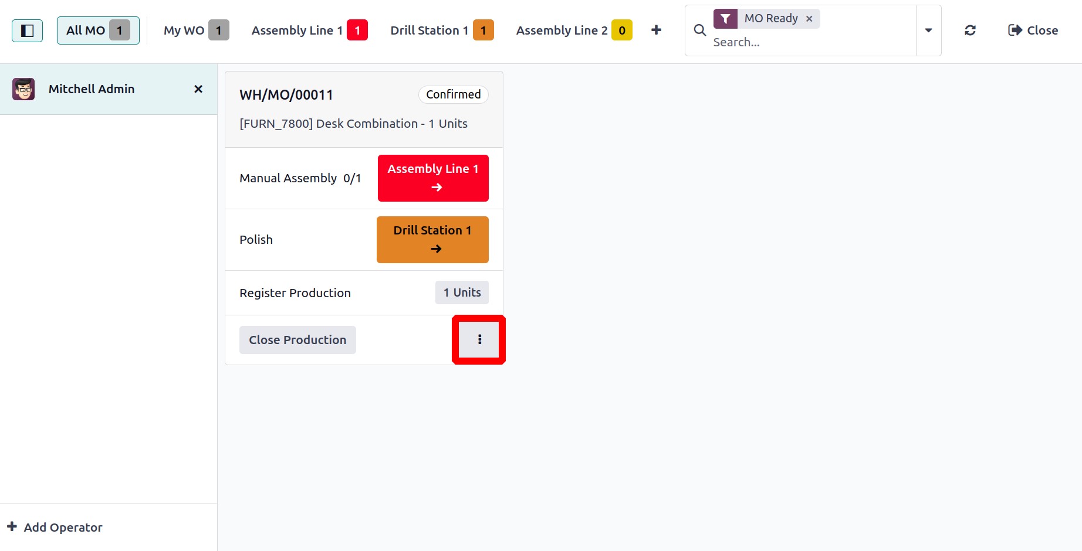Open the Assembly Line 1 tab
Screen dimensions: 1082x551
309,30
